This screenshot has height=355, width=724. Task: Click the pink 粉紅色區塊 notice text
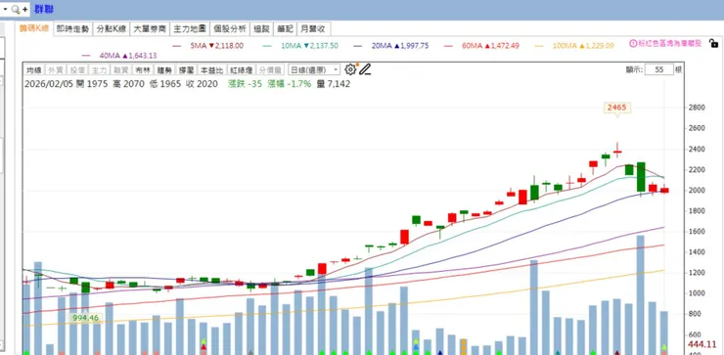click(669, 43)
